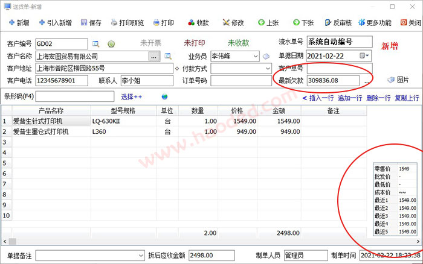Viewport: 423px width, 264px height.
Task: Click the 制单时间 field
Action: point(390,256)
